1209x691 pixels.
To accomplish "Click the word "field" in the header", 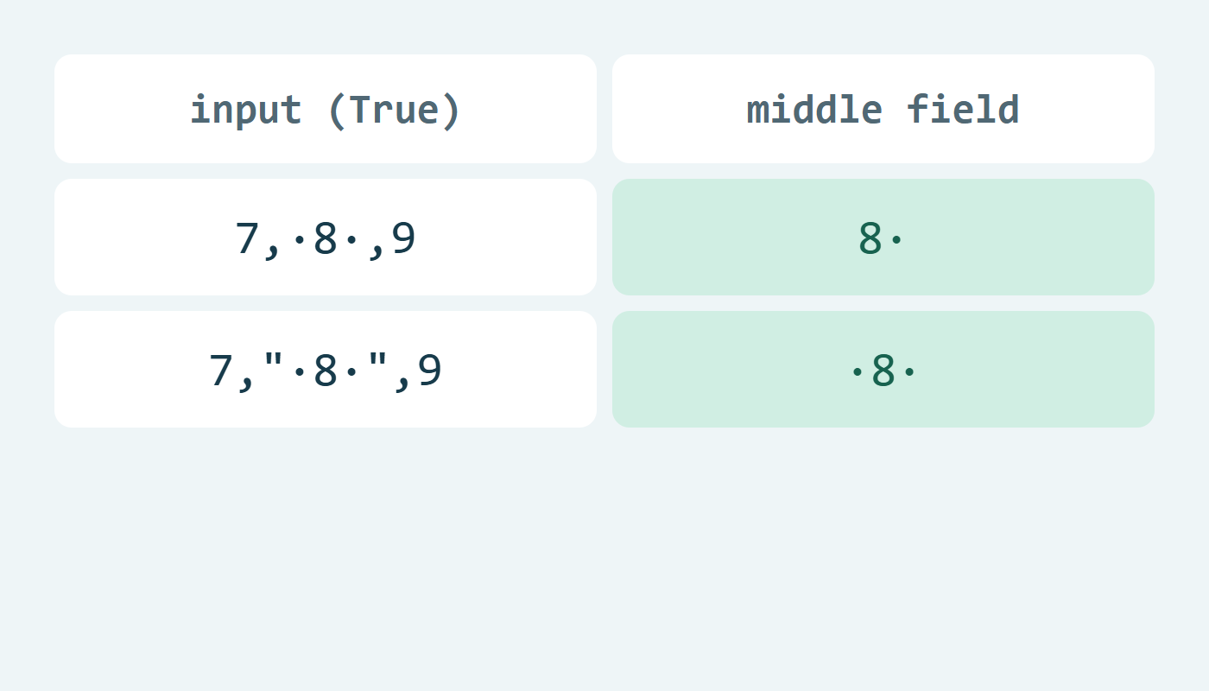I will (964, 110).
